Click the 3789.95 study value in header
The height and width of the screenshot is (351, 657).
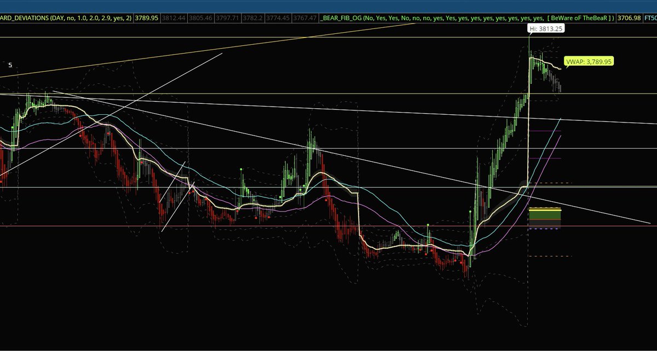click(x=146, y=18)
